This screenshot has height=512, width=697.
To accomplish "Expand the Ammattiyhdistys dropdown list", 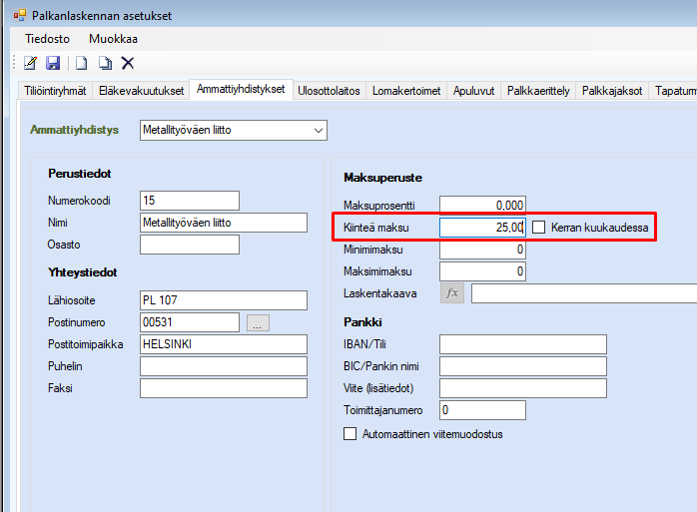I will coord(318,130).
